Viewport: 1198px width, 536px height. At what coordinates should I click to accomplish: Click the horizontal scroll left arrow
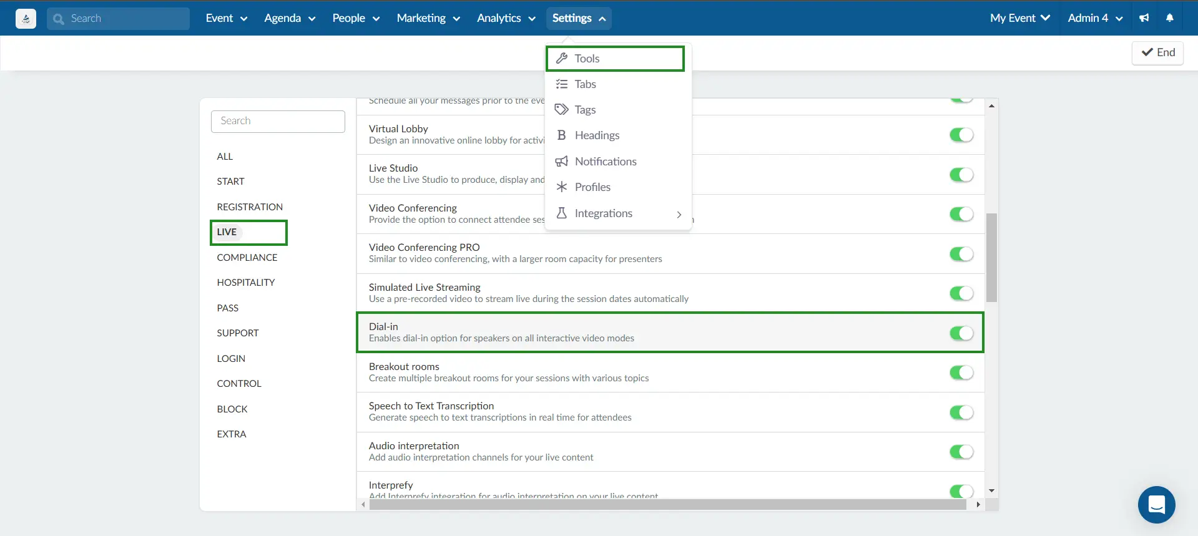click(x=363, y=504)
